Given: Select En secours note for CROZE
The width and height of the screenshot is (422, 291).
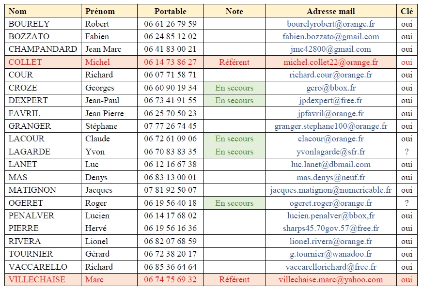Looking at the screenshot, I should [x=234, y=88].
